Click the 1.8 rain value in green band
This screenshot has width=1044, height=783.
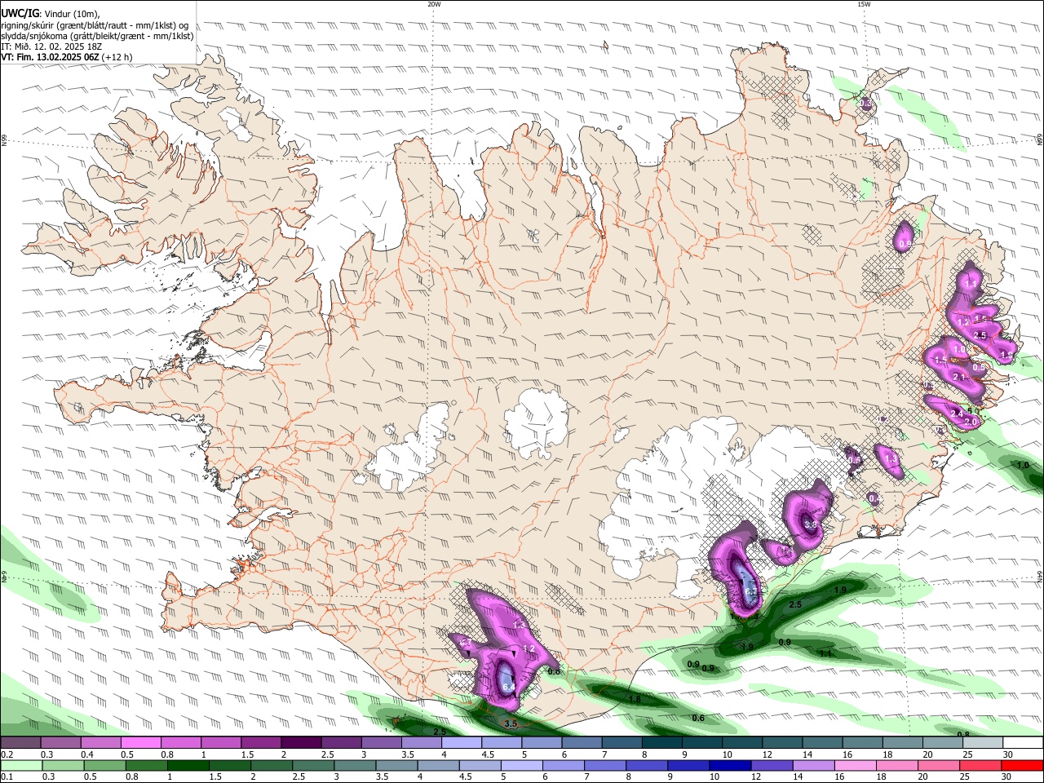(x=635, y=699)
